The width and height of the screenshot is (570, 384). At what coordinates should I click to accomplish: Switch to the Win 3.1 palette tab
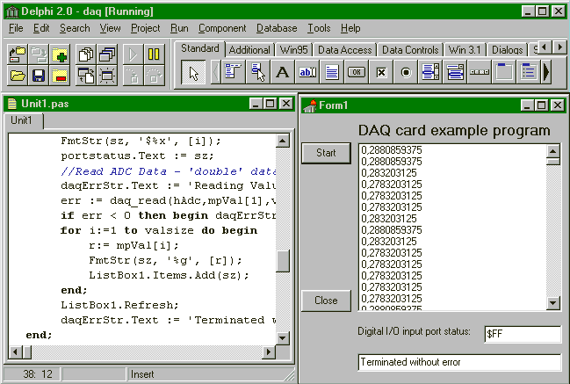pyautogui.click(x=465, y=50)
